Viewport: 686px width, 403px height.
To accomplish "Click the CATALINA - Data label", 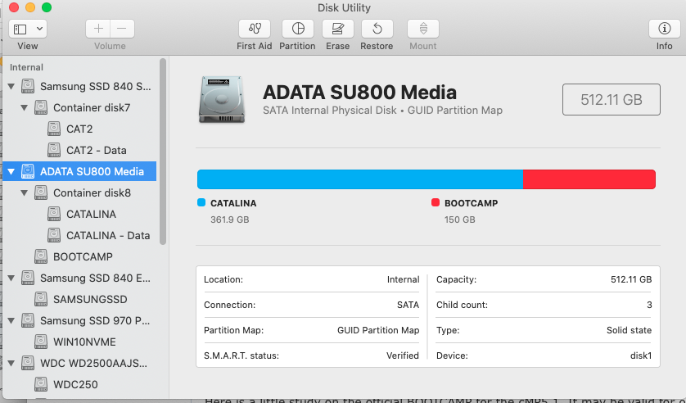I will pyautogui.click(x=108, y=236).
